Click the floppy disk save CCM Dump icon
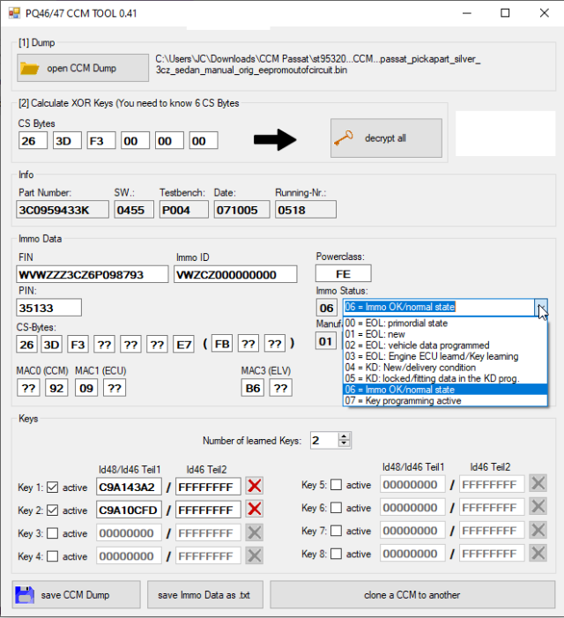Image resolution: width=564 pixels, height=618 pixels. coord(24,594)
